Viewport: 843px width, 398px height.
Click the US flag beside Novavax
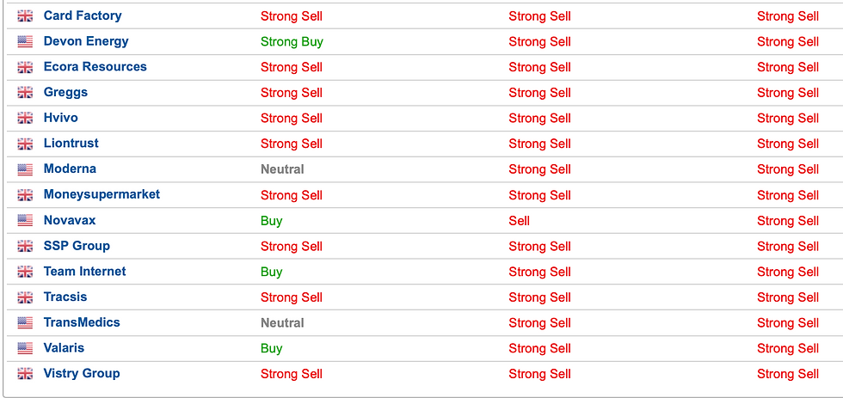click(25, 221)
